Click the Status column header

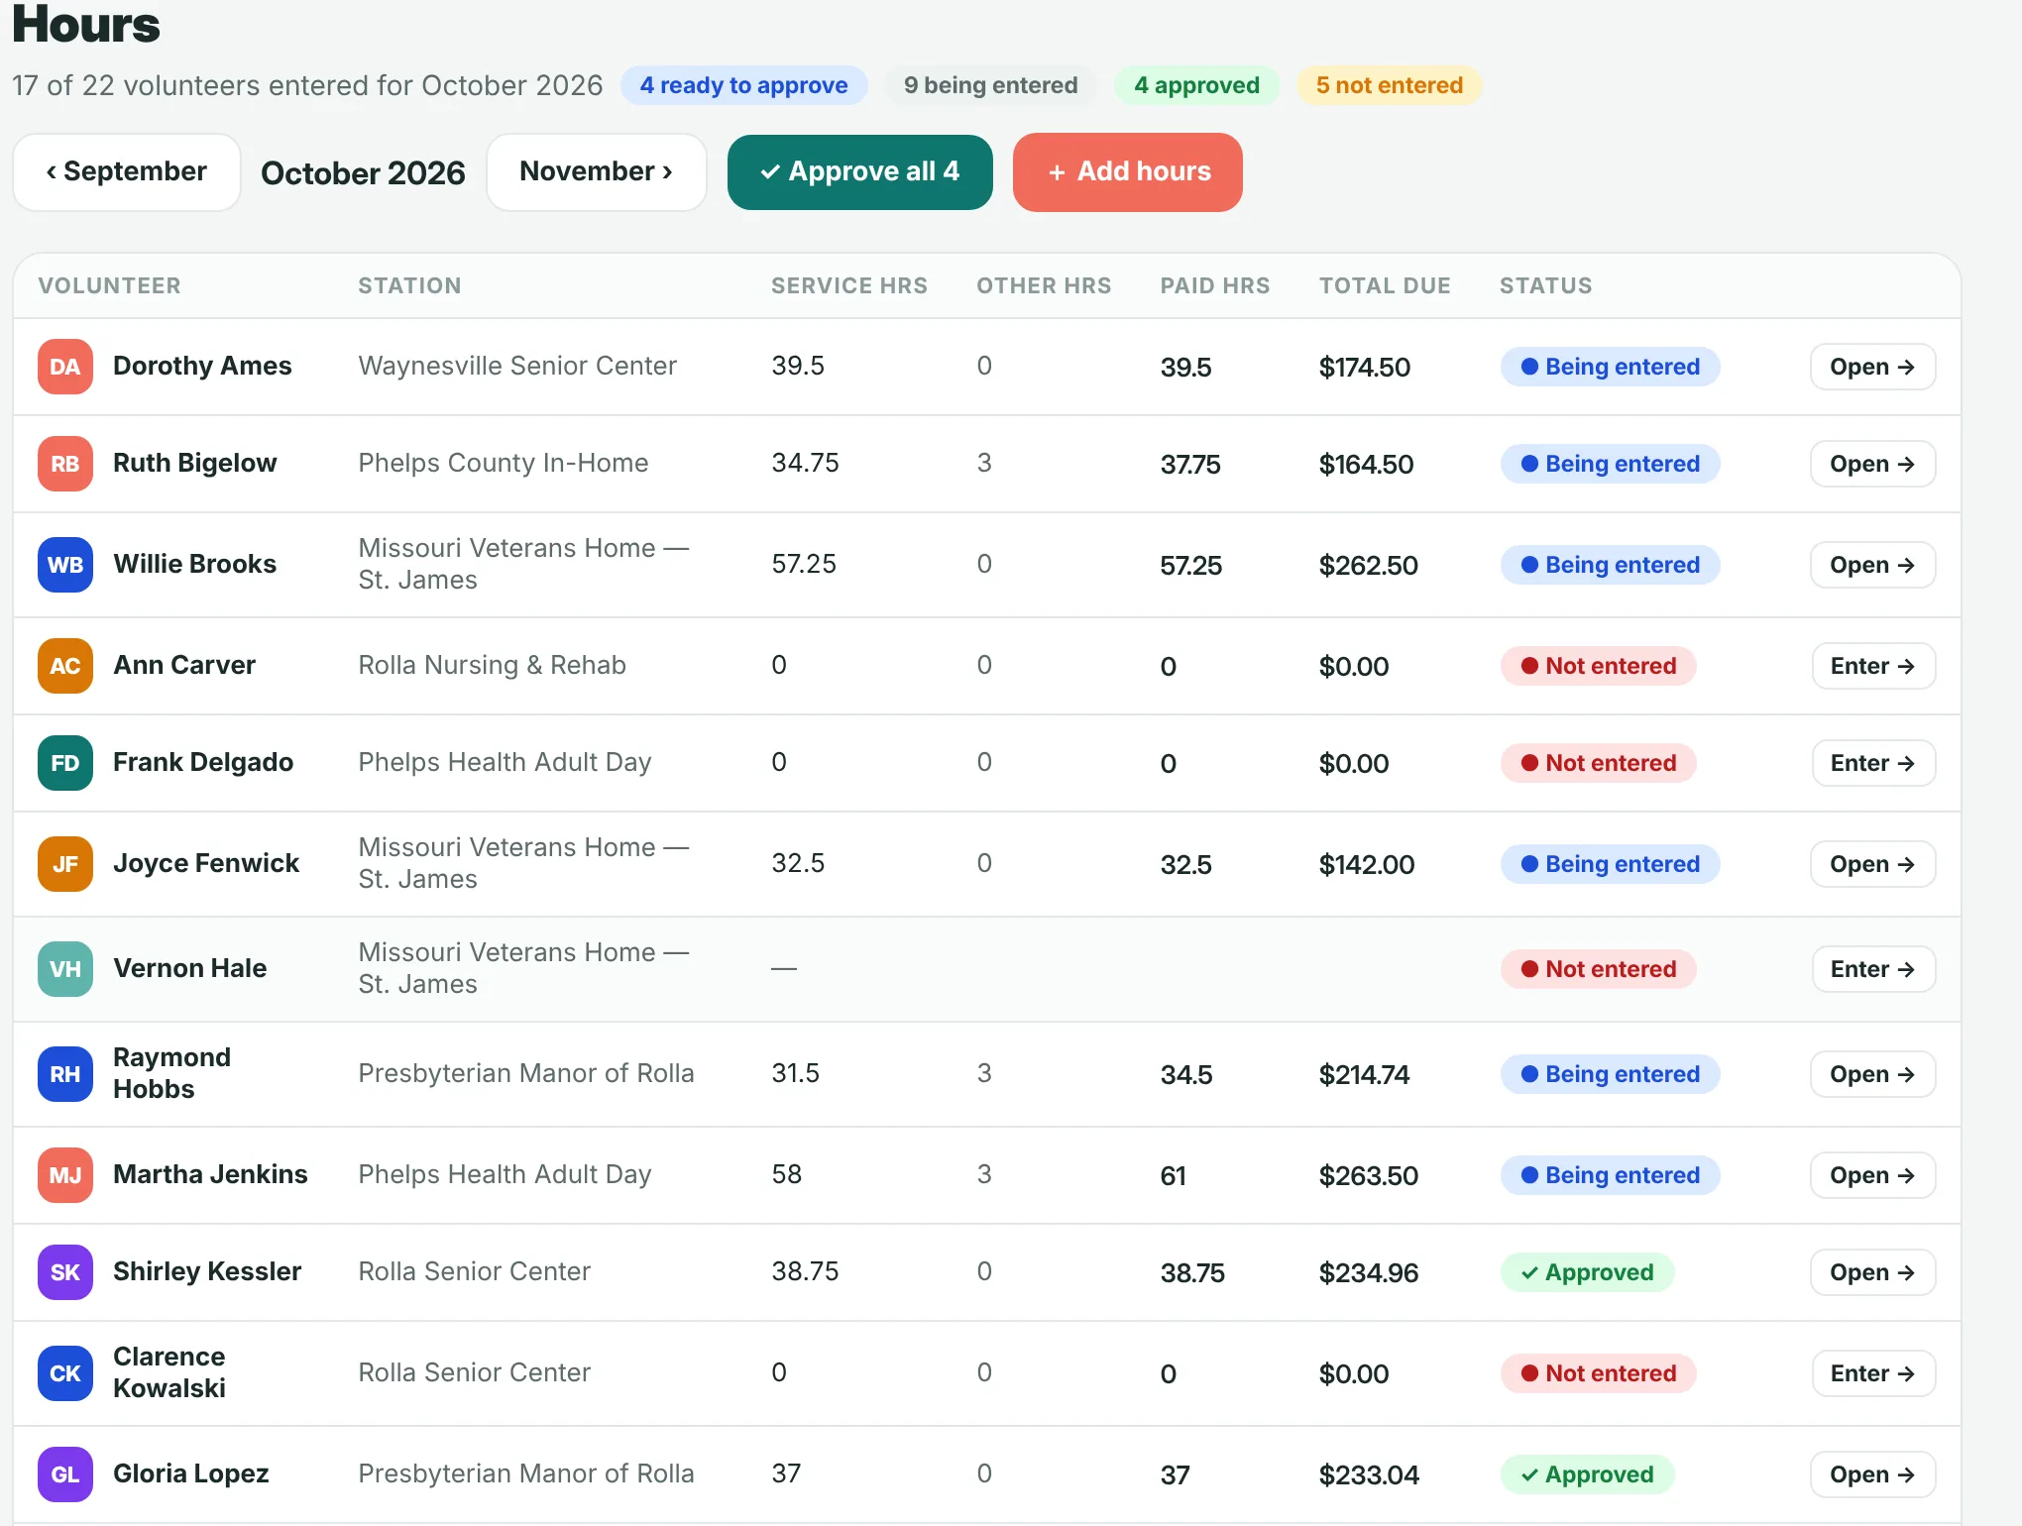1545,285
